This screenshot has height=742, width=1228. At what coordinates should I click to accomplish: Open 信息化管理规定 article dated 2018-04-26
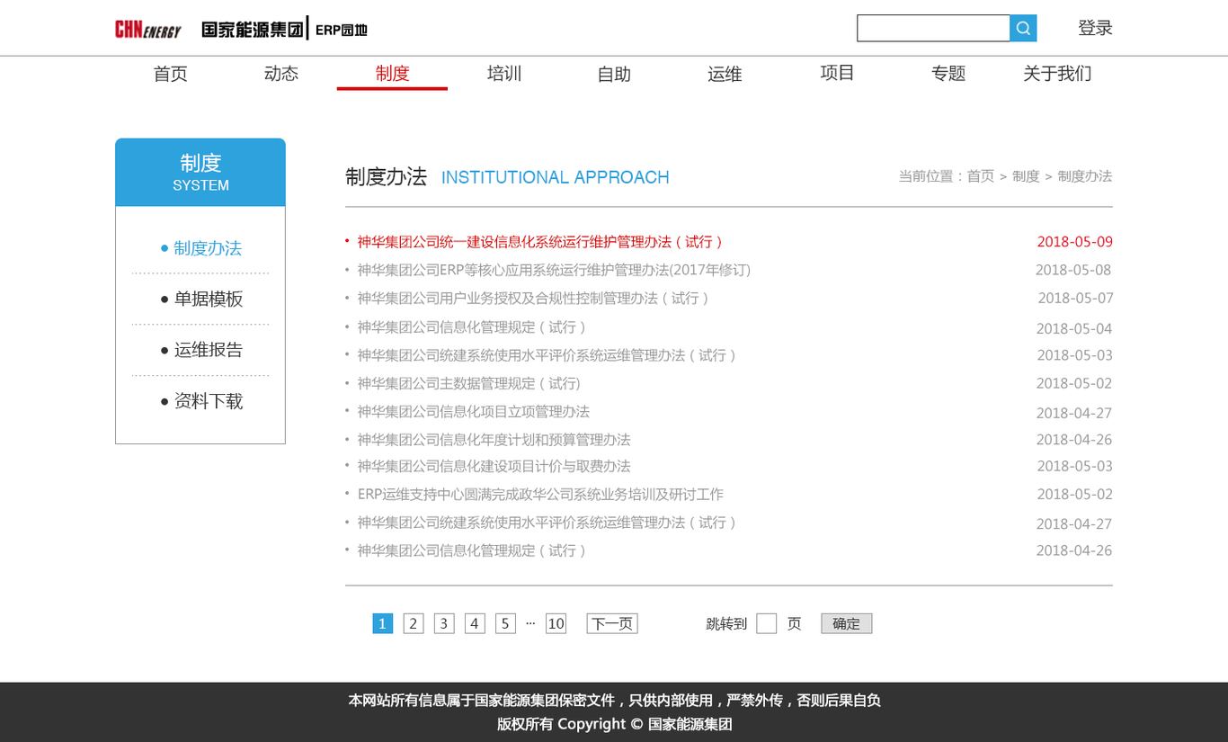[472, 550]
